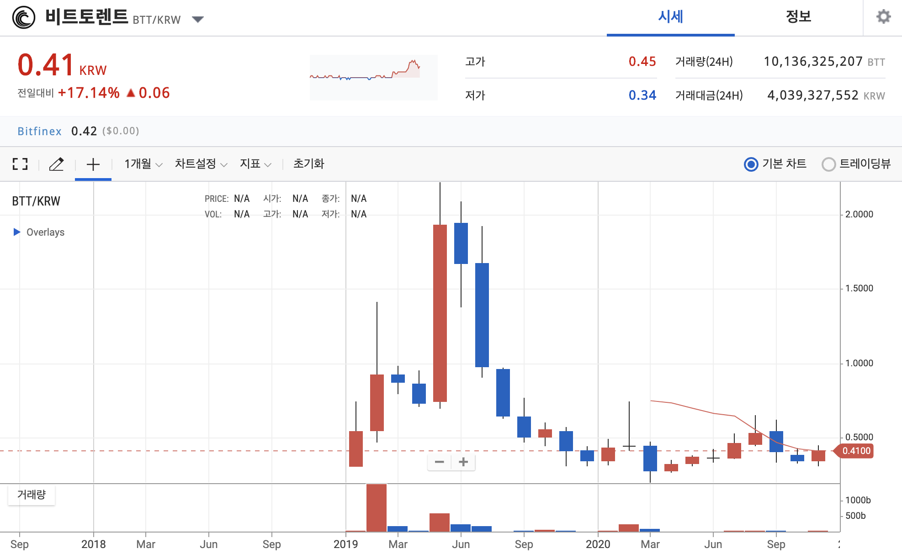Switch to the 시세 tab
The width and height of the screenshot is (902, 559).
coord(670,17)
